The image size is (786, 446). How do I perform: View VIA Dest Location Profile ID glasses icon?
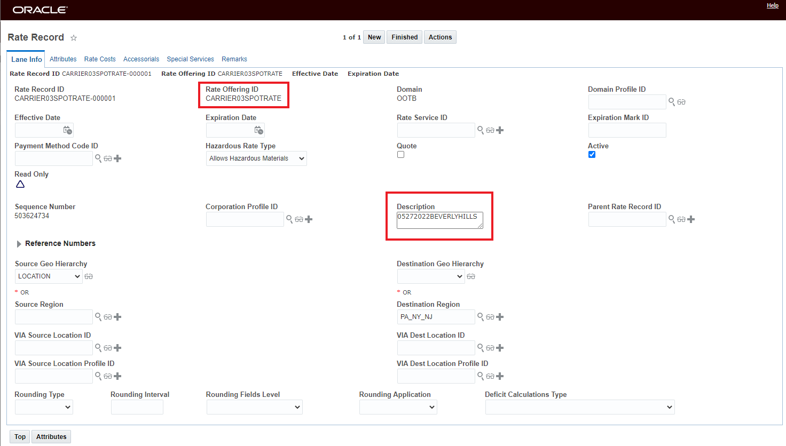point(490,376)
